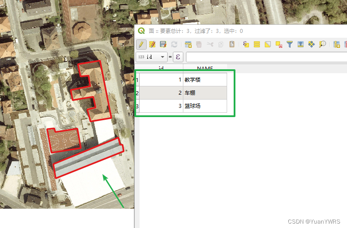
Task: Sort by id column header
Action: pos(161,68)
